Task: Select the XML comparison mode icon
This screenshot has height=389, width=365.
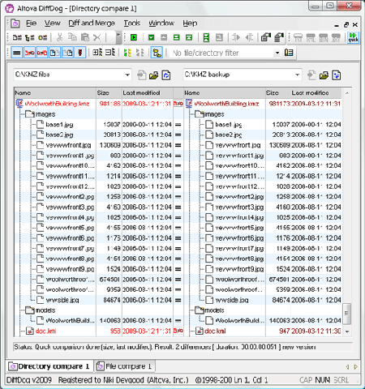Action: (311, 37)
